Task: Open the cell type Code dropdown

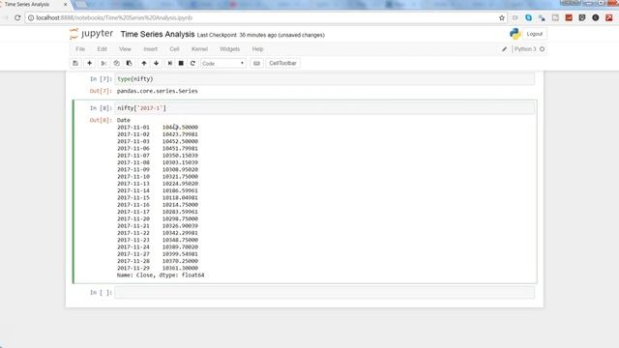Action: [223, 63]
